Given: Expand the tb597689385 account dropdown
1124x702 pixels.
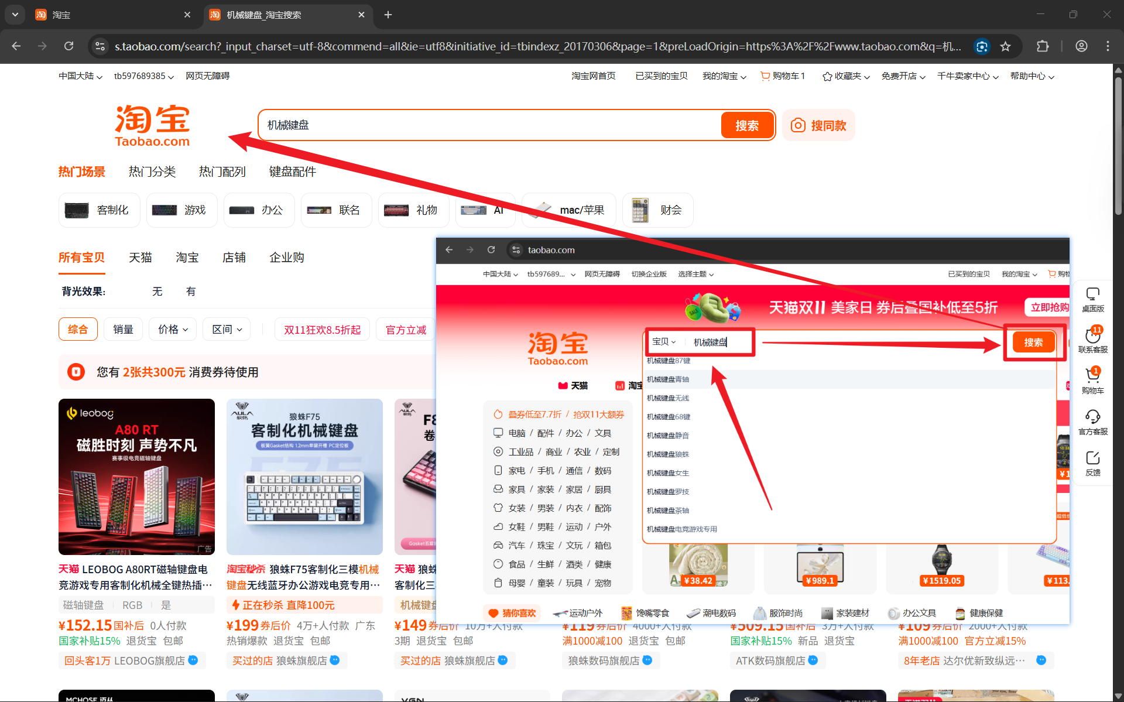Looking at the screenshot, I should 144,76.
